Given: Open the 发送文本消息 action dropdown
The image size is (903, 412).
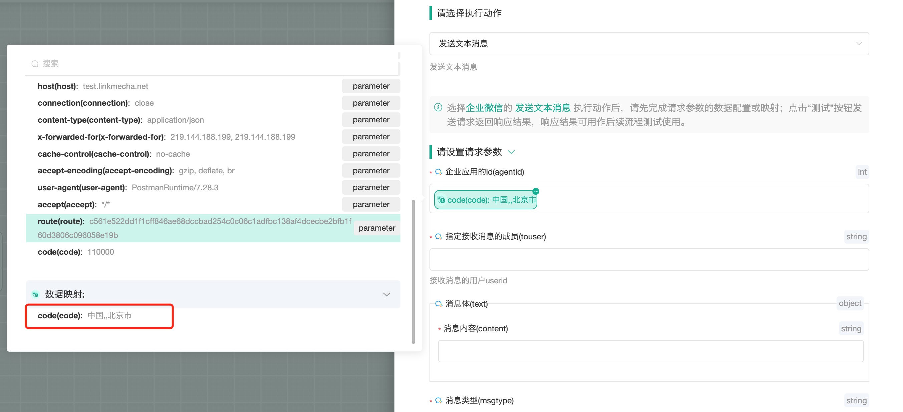Looking at the screenshot, I should tap(649, 43).
